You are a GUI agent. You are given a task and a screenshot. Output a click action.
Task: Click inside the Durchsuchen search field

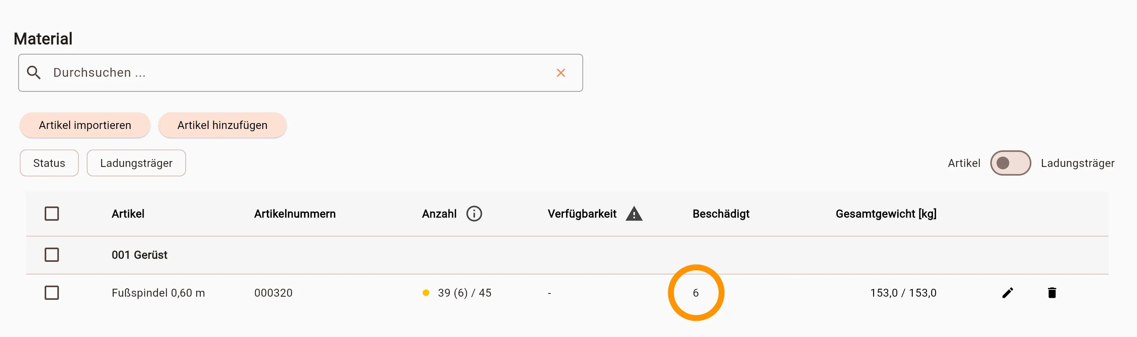pyautogui.click(x=265, y=72)
